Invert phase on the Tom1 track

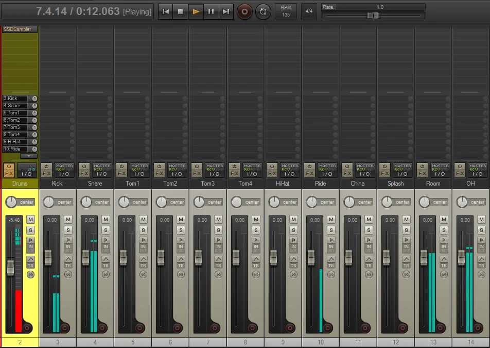(143, 275)
